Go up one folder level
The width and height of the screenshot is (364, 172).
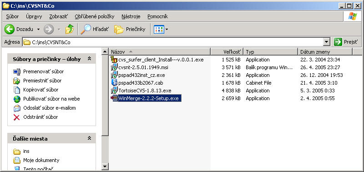click(x=69, y=29)
